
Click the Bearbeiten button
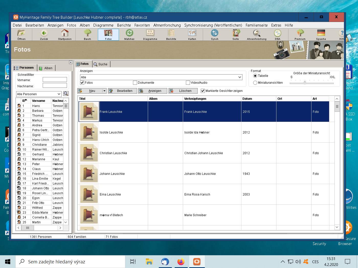122,91
